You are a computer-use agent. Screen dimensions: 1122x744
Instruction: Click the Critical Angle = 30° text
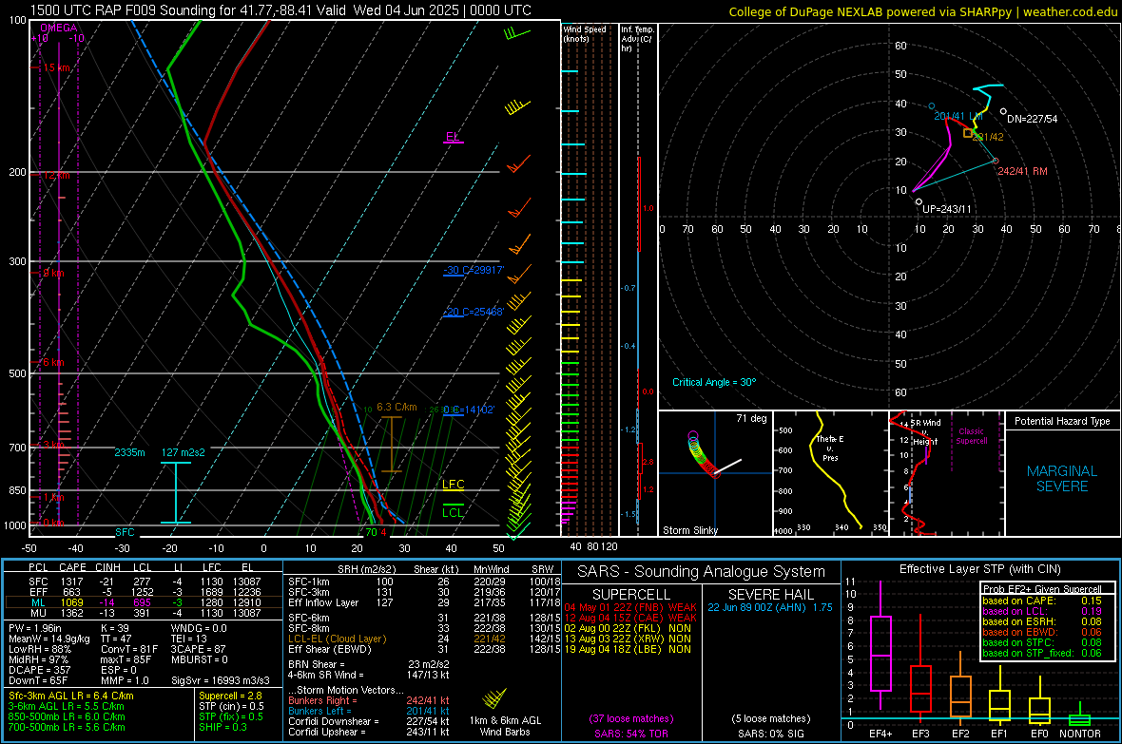click(x=714, y=382)
